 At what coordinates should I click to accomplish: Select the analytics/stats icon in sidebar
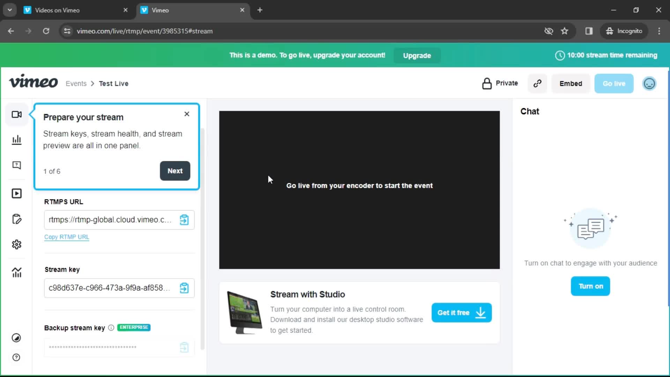(16, 140)
